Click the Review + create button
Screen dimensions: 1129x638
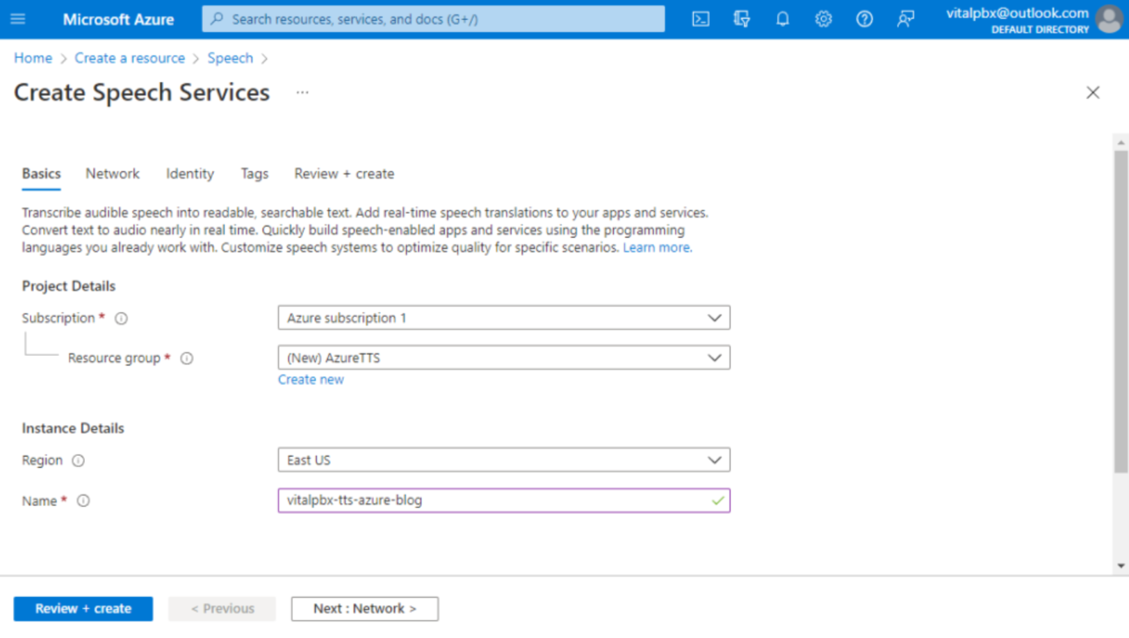pos(83,608)
